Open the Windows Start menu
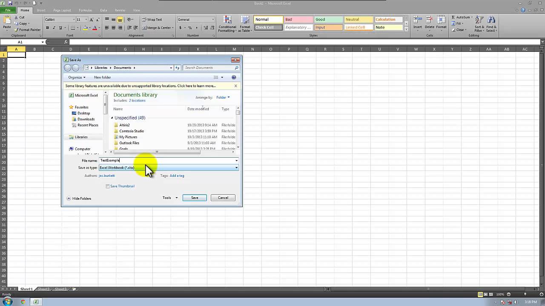545x306 pixels. pyautogui.click(x=7, y=302)
